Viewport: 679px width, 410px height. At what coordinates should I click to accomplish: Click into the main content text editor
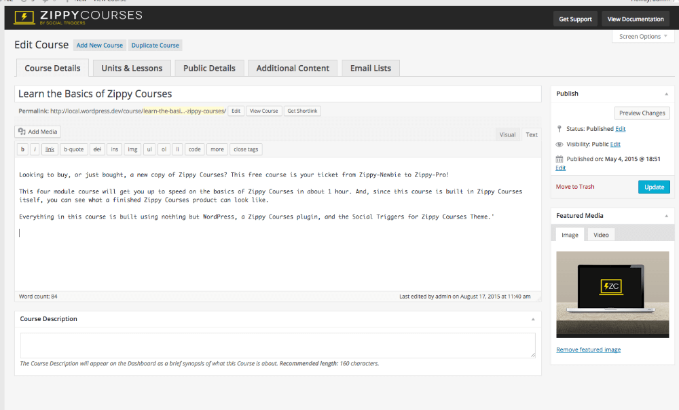278,224
